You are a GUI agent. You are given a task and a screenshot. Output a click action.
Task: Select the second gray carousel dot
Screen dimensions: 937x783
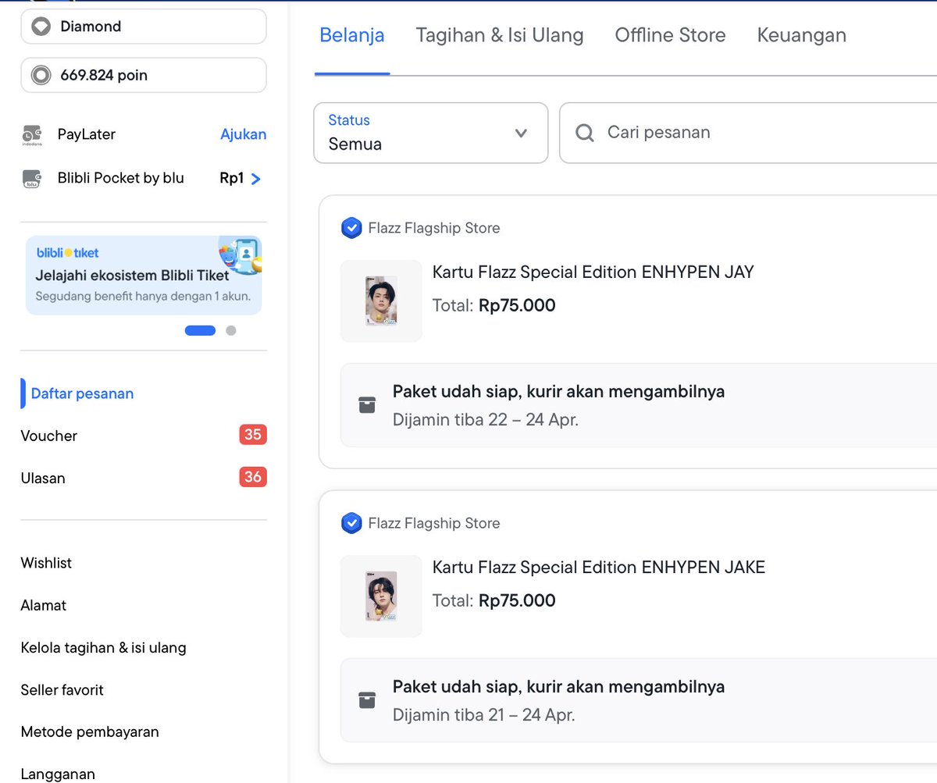tap(230, 330)
